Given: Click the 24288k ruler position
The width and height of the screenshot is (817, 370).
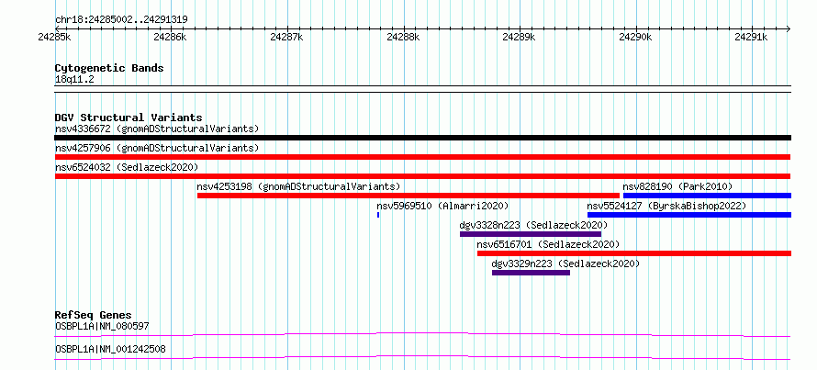Looking at the screenshot, I should pos(403,38).
